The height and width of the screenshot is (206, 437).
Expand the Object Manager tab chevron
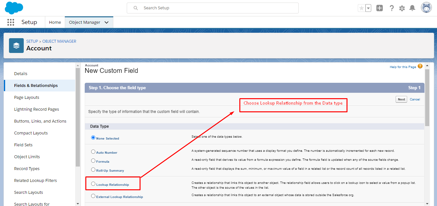pos(107,22)
